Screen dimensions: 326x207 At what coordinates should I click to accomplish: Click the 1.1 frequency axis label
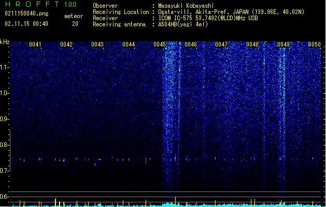point(5,67)
